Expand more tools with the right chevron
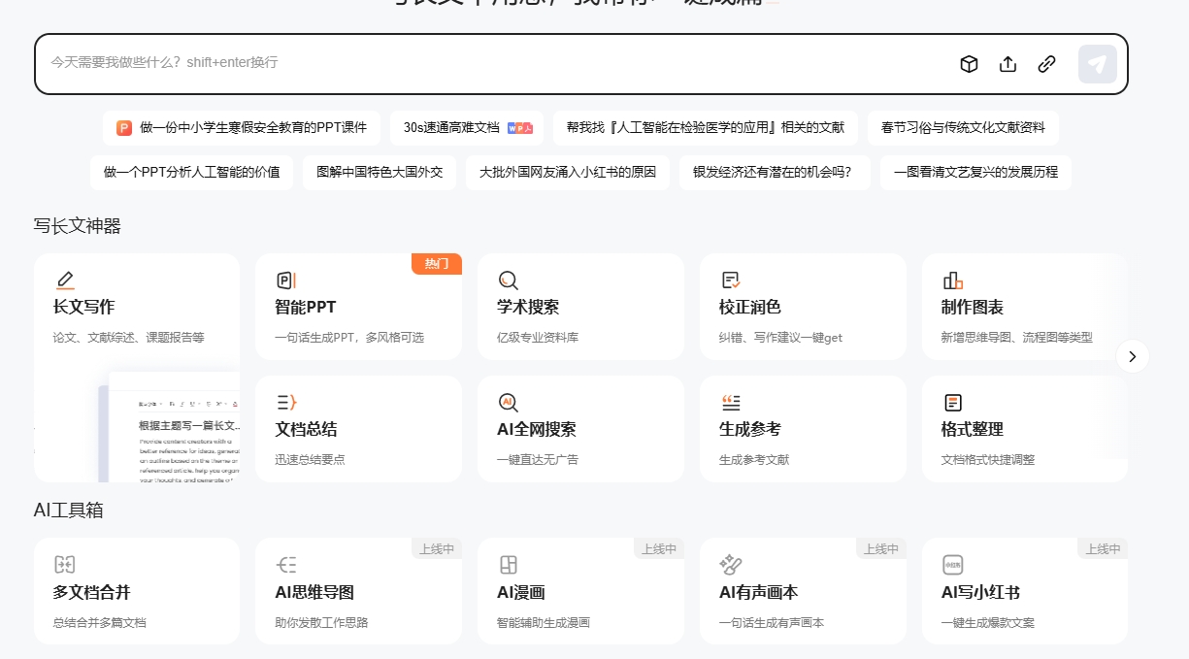 pos(1132,356)
